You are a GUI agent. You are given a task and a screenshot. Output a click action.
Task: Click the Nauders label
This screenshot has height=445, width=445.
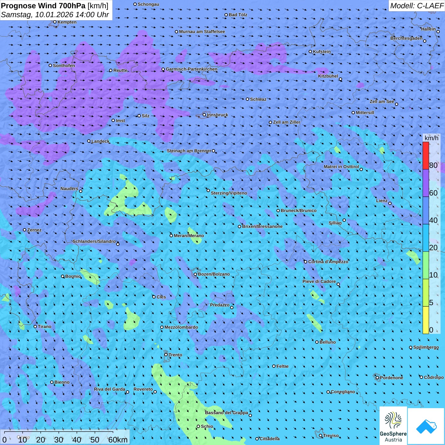pyautogui.click(x=69, y=188)
